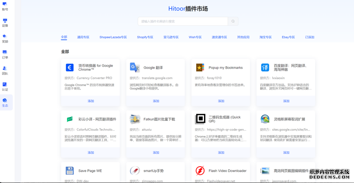Screen dimensions: 354x183
Task: Switch to the 通用专区 tab
Action: 83,37
